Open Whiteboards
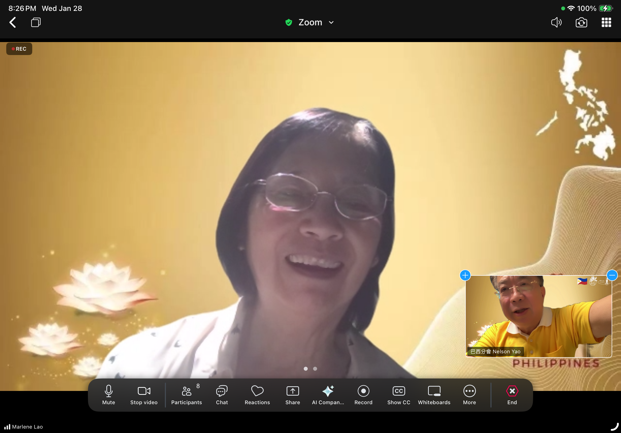 pyautogui.click(x=434, y=394)
